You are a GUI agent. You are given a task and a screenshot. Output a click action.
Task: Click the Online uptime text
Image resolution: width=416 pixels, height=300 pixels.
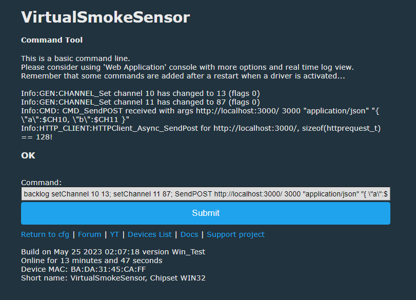click(x=91, y=261)
